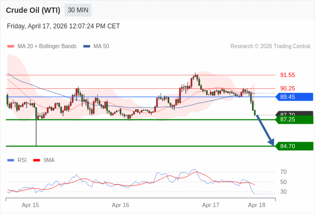Click the 90.25 resistance label

287,88
